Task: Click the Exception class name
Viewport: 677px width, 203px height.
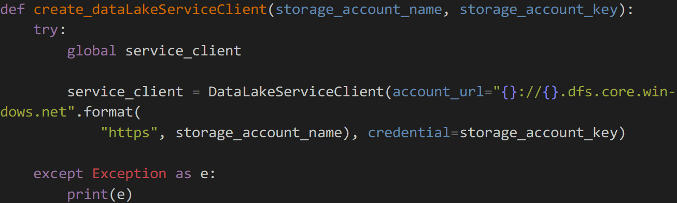Action: tap(129, 174)
